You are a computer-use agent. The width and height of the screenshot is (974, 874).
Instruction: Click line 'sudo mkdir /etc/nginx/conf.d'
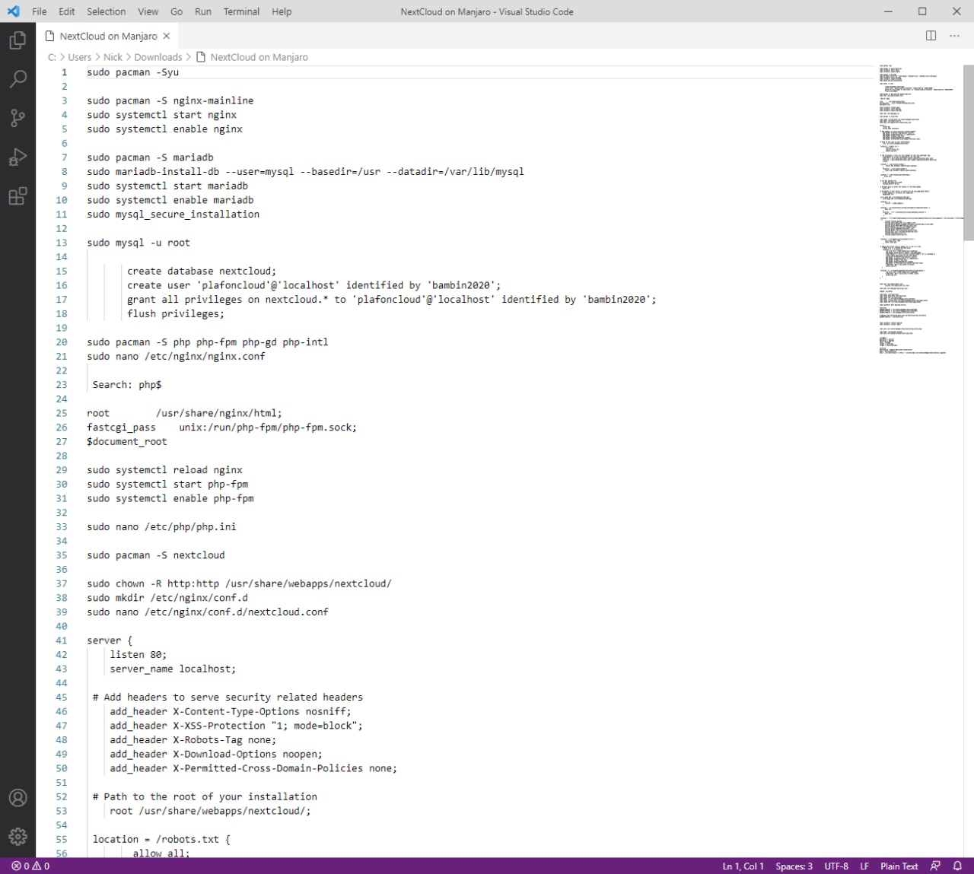tap(167, 598)
